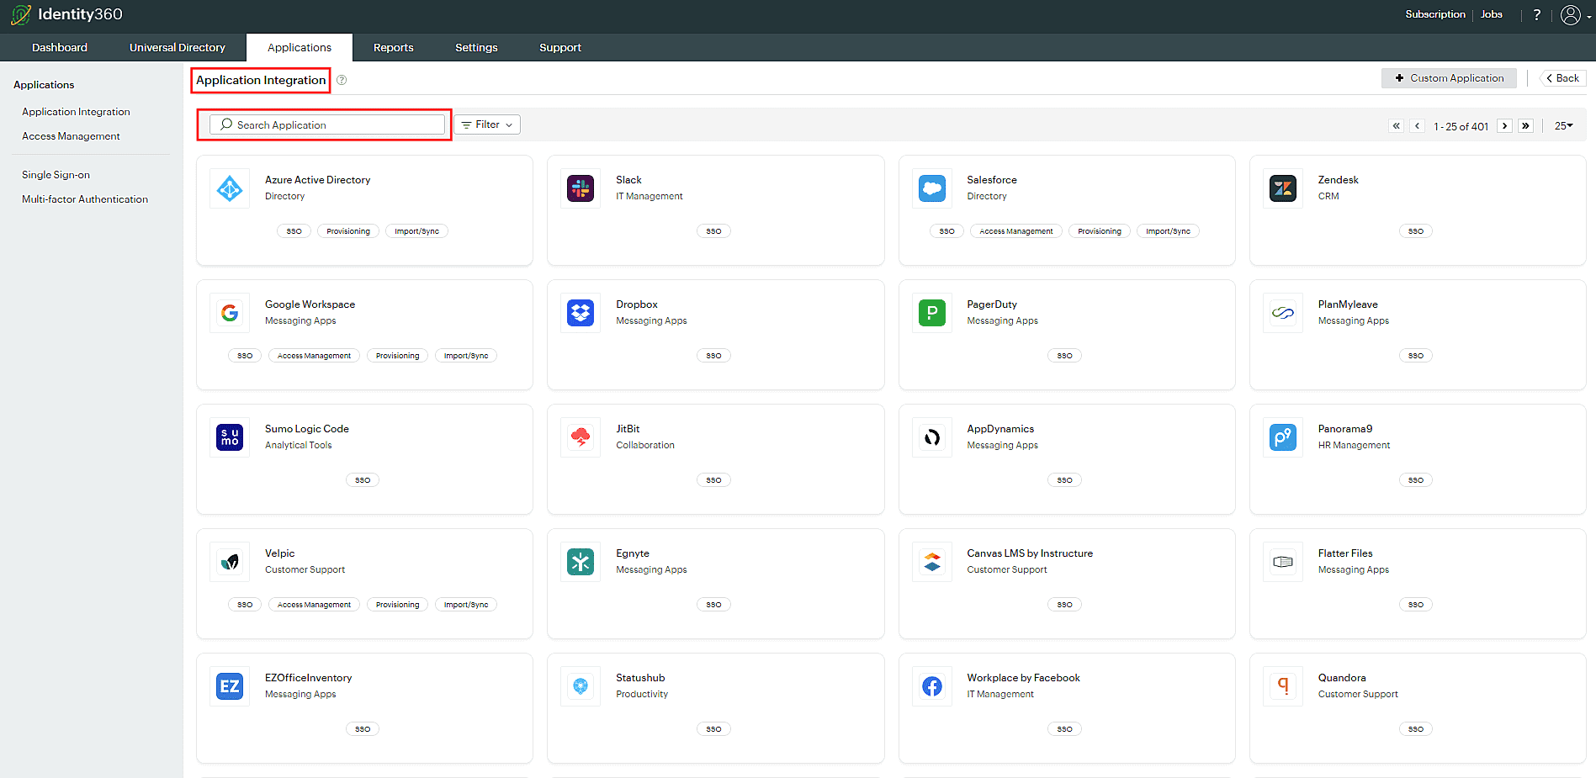Click the Panorama9 application name

[1345, 429]
